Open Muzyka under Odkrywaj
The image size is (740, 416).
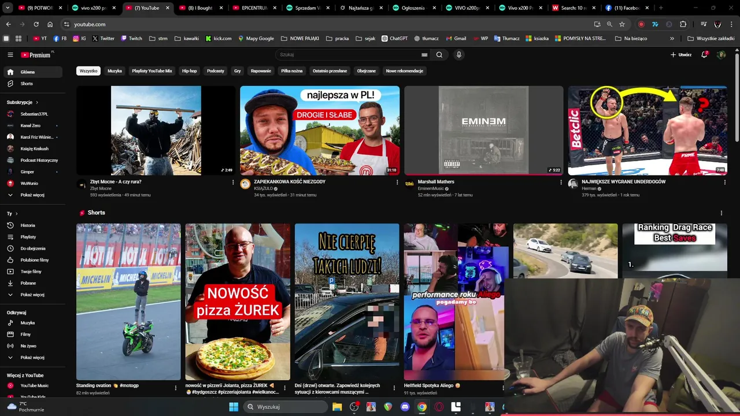(32, 323)
